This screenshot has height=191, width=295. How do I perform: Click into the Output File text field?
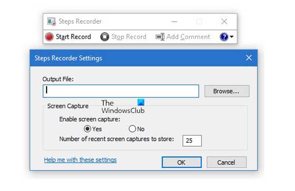coord(121,91)
